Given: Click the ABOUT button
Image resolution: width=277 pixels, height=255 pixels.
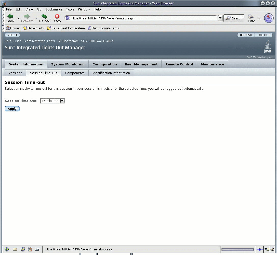Looking at the screenshot, I should [x=12, y=35].
